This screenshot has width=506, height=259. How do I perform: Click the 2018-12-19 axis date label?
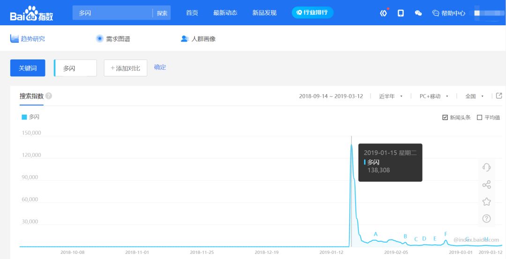pyautogui.click(x=267, y=252)
